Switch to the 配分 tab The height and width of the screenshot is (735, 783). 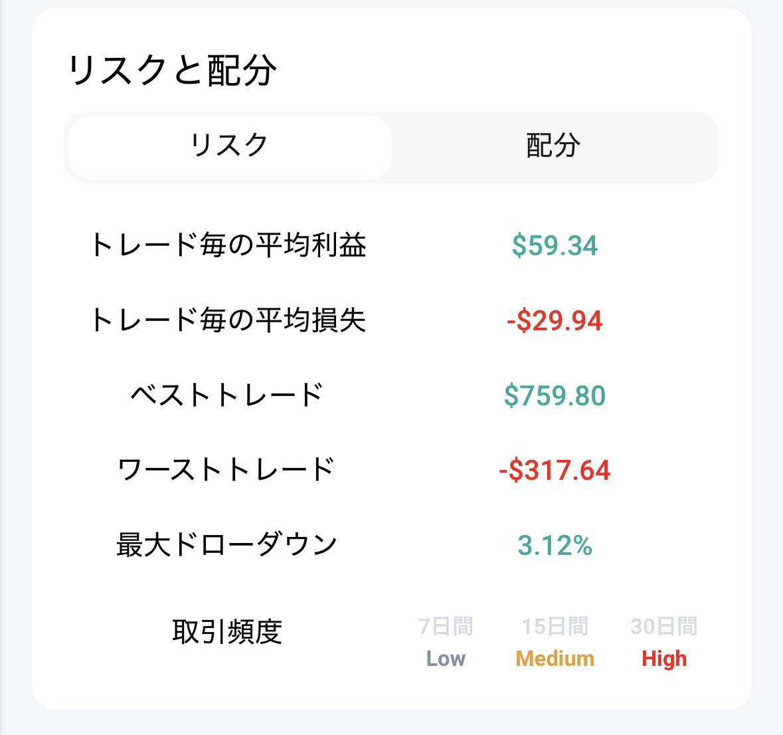tap(553, 147)
